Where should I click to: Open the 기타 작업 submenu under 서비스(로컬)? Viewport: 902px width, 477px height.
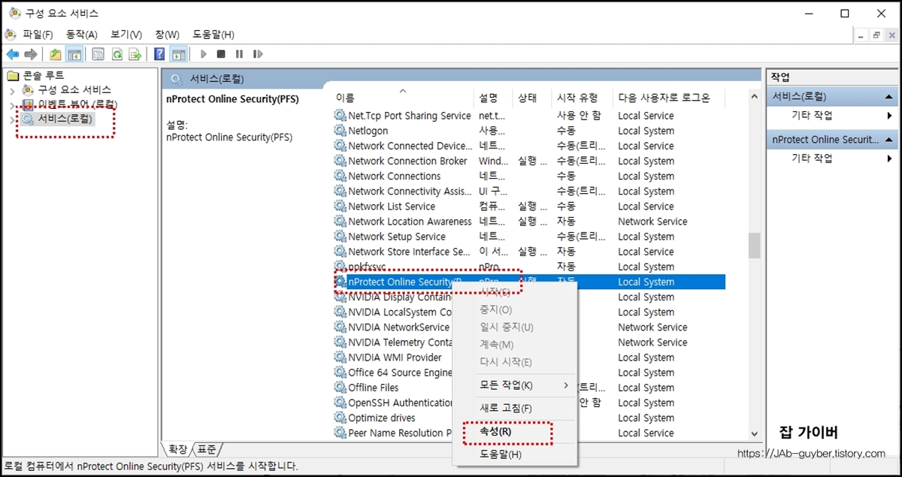(832, 116)
